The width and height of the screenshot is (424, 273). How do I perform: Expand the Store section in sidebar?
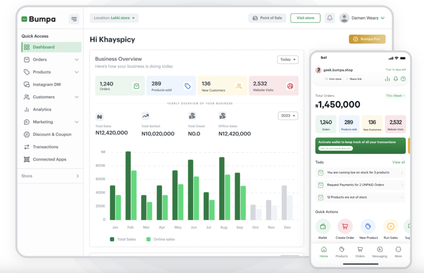tap(77, 176)
